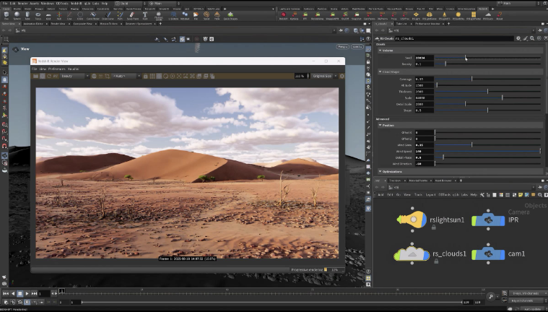The width and height of the screenshot is (548, 312).
Task: Switch to the Render View tab
Action: 56,24
